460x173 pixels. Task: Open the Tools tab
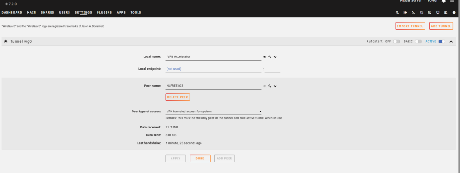coord(136,12)
